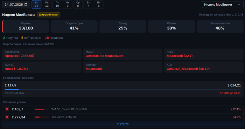Select Thursday 9 date tab

pos(68,5)
